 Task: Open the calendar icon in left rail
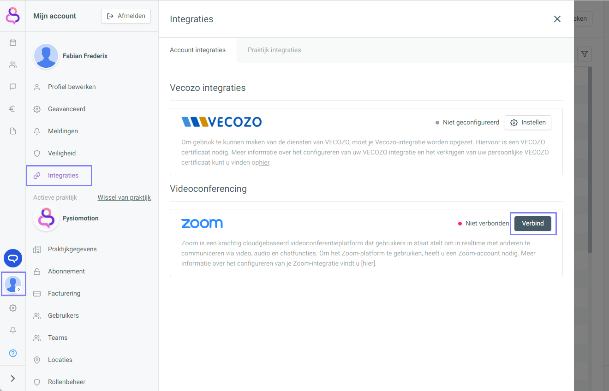13,42
